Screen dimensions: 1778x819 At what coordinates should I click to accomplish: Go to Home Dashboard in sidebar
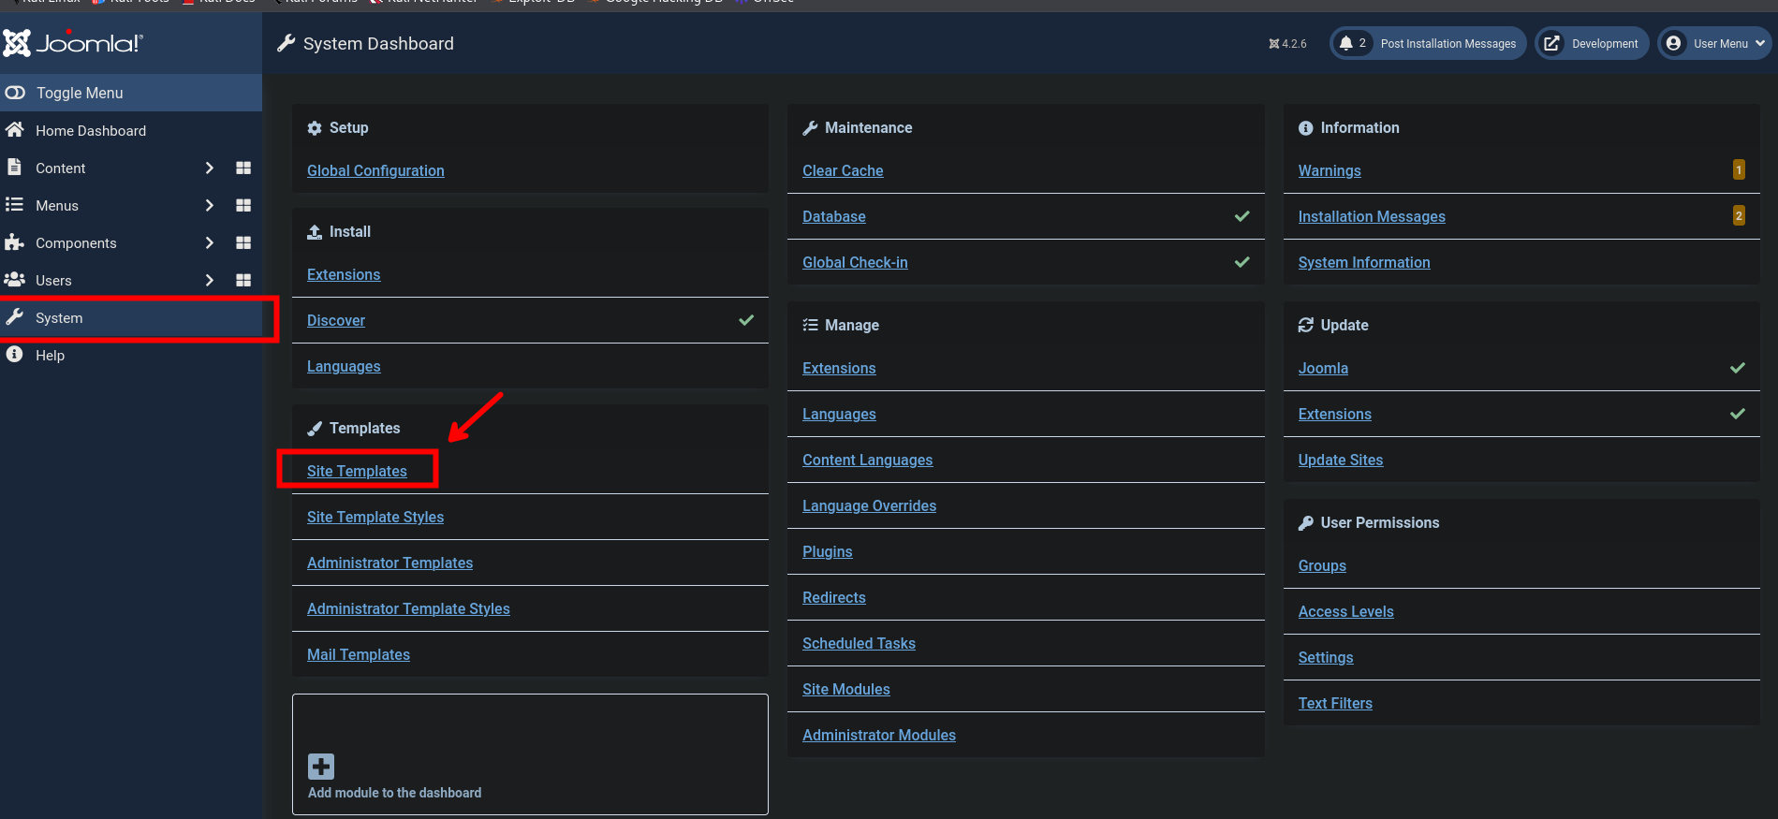coord(91,131)
